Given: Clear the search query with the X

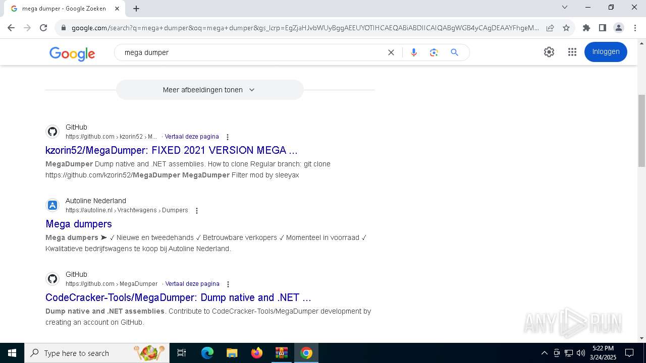Looking at the screenshot, I should coord(391,52).
